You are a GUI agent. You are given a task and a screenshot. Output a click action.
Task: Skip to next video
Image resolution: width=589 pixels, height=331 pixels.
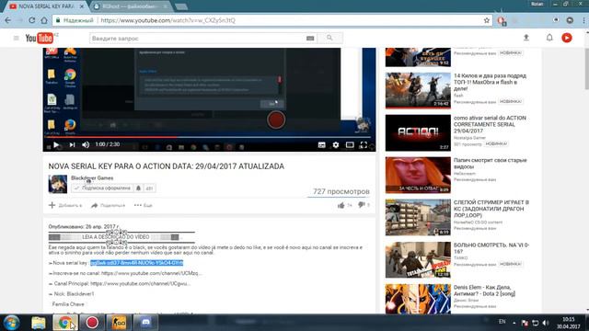(72, 145)
